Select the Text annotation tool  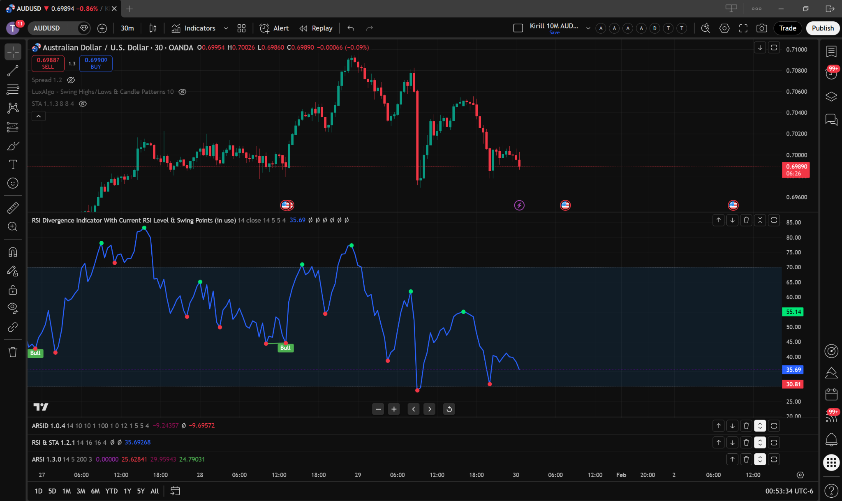(13, 164)
